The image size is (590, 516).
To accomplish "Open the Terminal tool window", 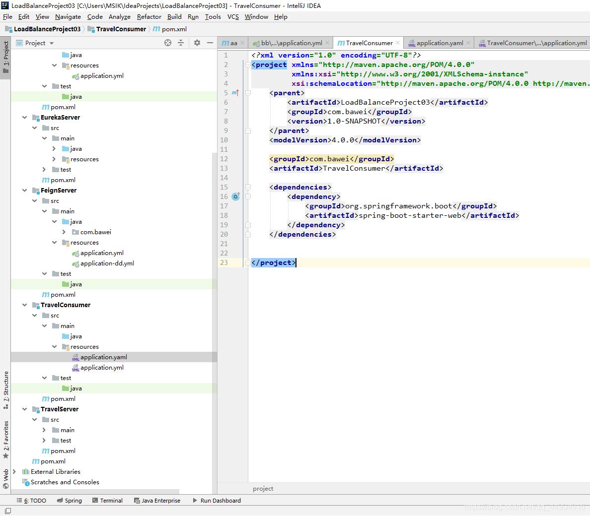I will 108,500.
